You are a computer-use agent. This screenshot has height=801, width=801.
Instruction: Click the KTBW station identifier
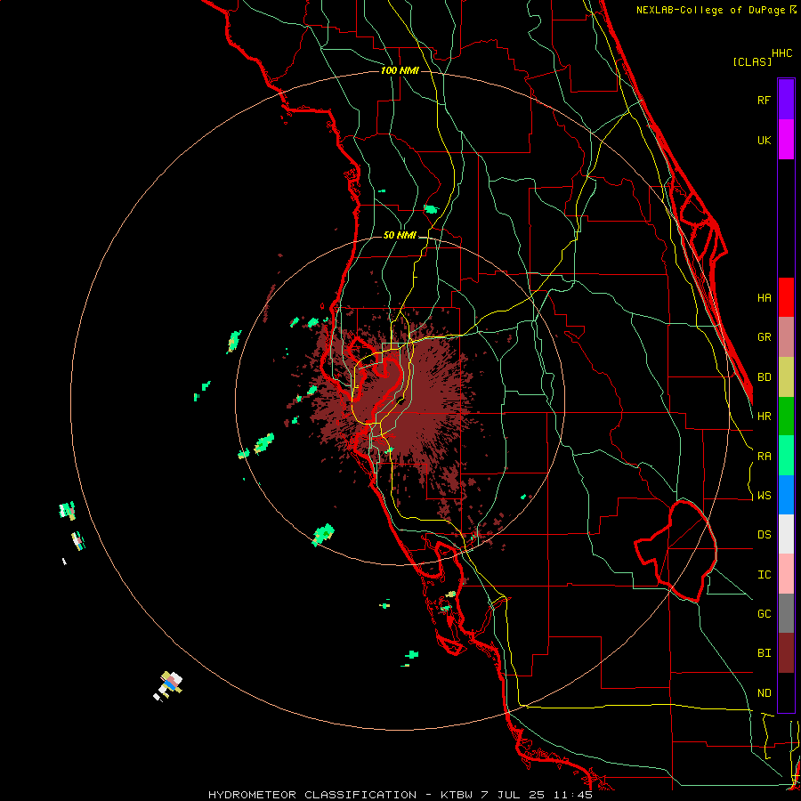[x=457, y=795]
